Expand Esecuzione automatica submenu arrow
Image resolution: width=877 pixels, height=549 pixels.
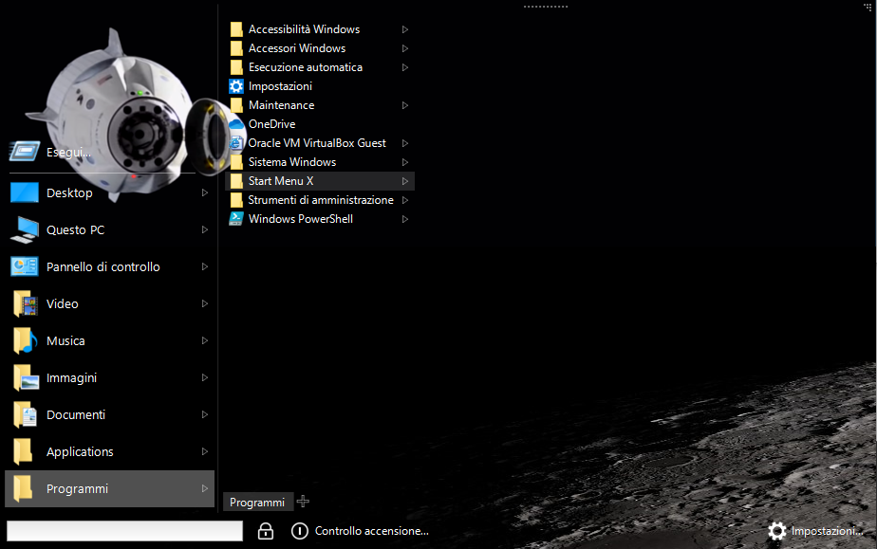[405, 67]
